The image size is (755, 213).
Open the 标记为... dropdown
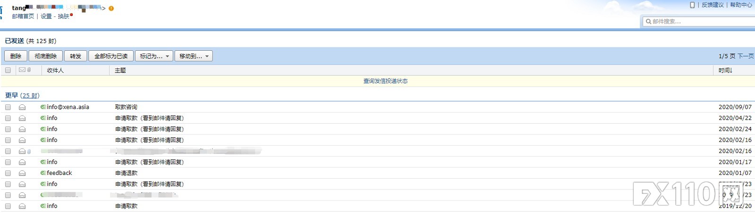(154, 56)
